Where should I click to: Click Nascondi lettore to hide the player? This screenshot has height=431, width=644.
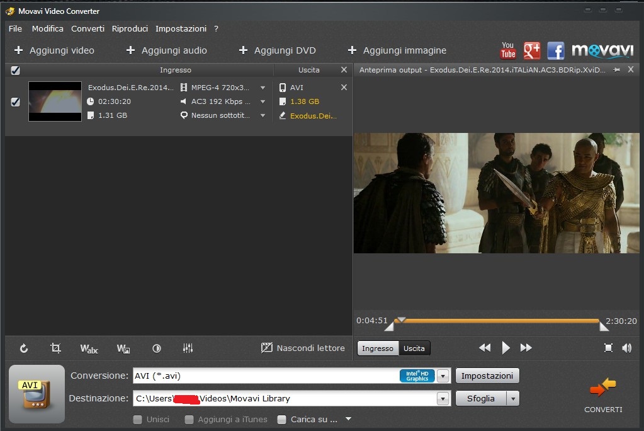pyautogui.click(x=303, y=348)
